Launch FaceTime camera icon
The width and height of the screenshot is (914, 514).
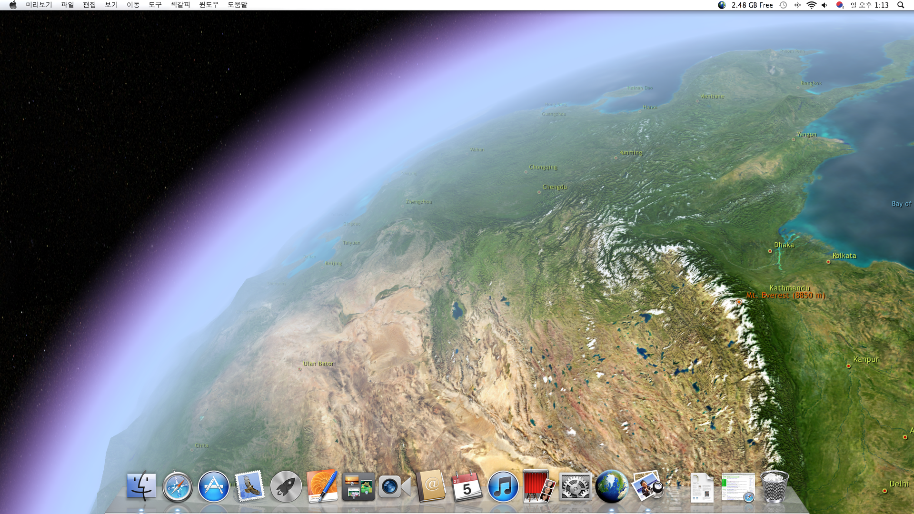pyautogui.click(x=395, y=487)
